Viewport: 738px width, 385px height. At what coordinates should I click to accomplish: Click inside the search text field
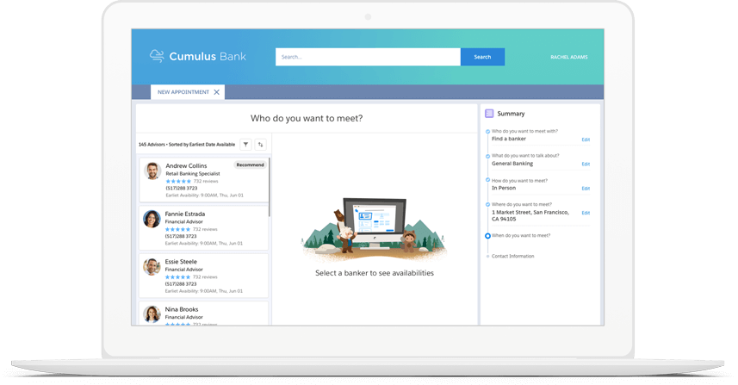pos(368,57)
